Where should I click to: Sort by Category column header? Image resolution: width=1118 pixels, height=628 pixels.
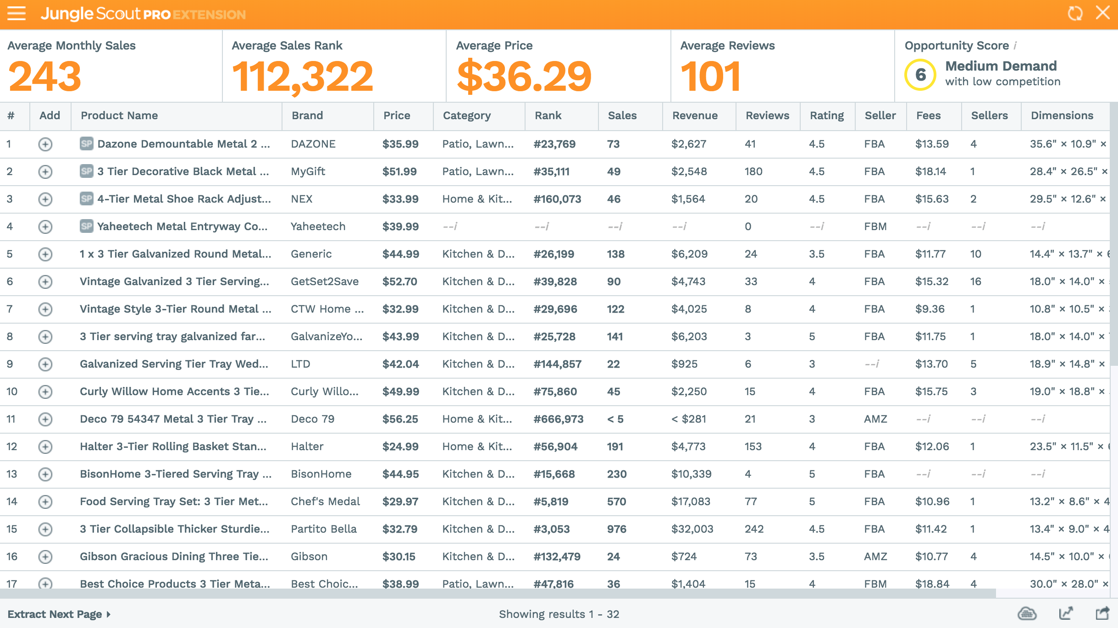(x=467, y=116)
